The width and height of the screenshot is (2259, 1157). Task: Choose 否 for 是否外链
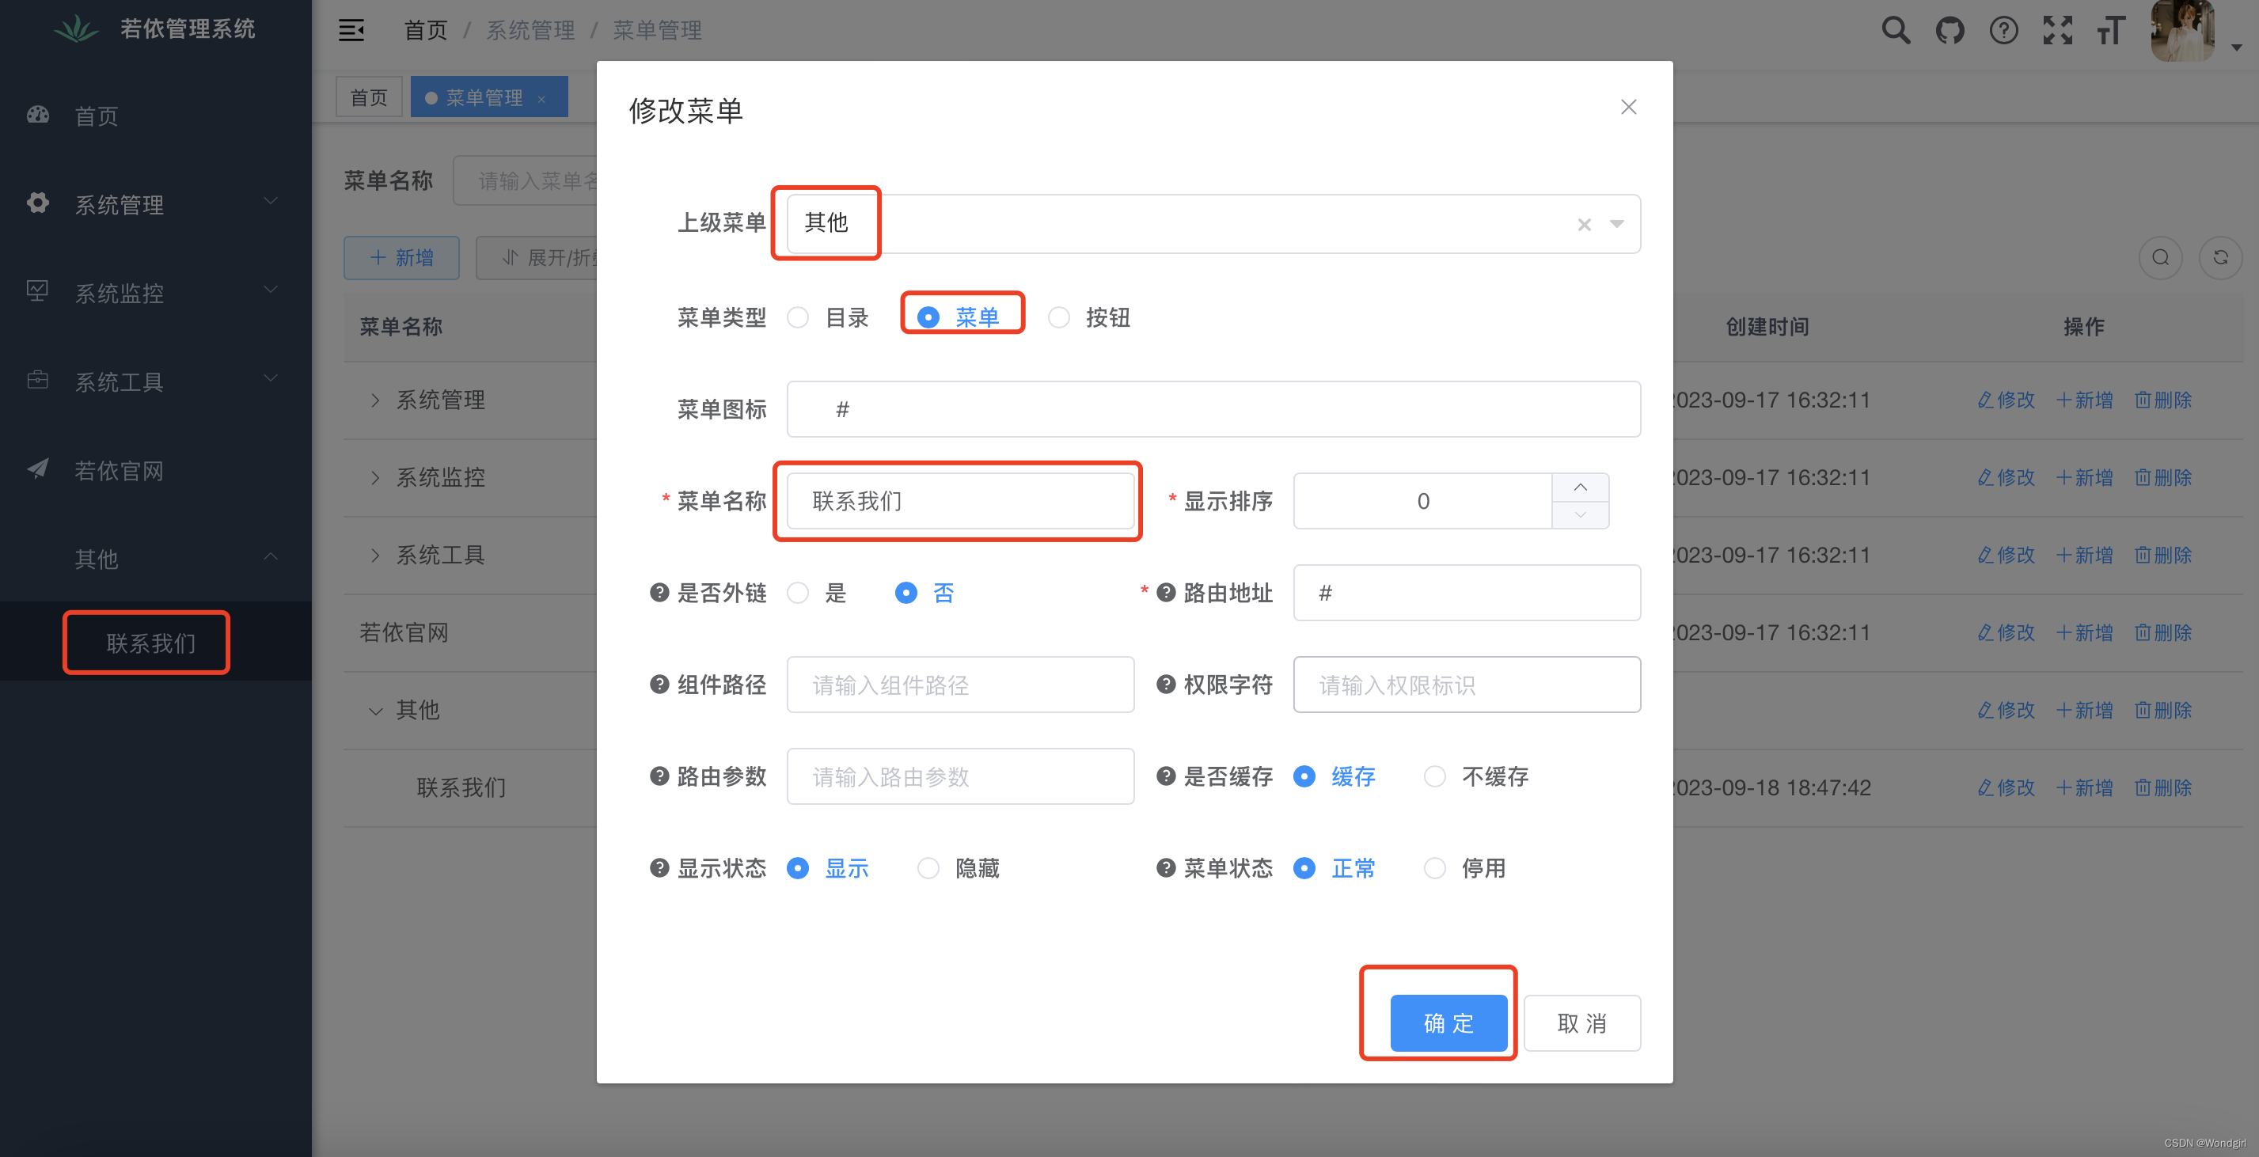[x=925, y=594]
